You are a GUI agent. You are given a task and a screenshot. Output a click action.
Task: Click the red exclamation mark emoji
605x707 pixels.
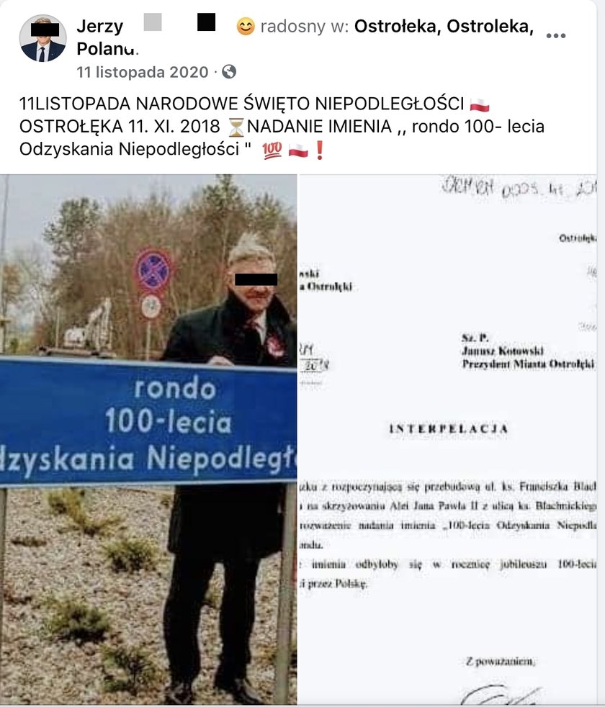[x=319, y=150]
